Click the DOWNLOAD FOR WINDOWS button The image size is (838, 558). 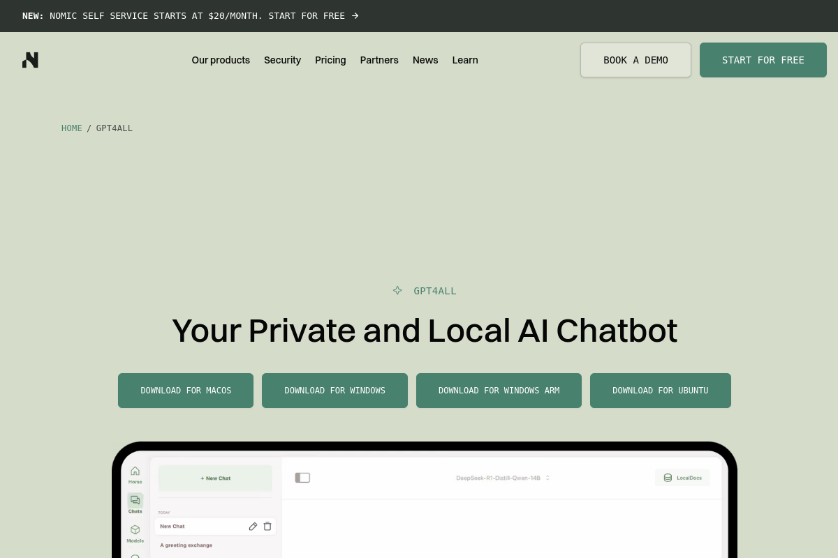pos(335,391)
